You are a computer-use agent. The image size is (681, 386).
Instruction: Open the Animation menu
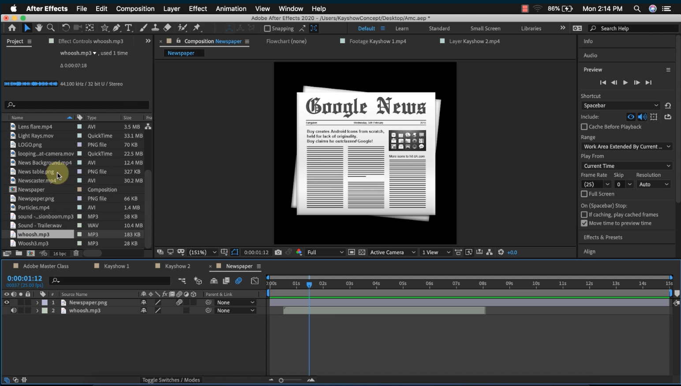pos(231,8)
